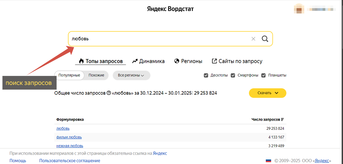
Task: Click the Формулировка column header
Action: coord(70,119)
